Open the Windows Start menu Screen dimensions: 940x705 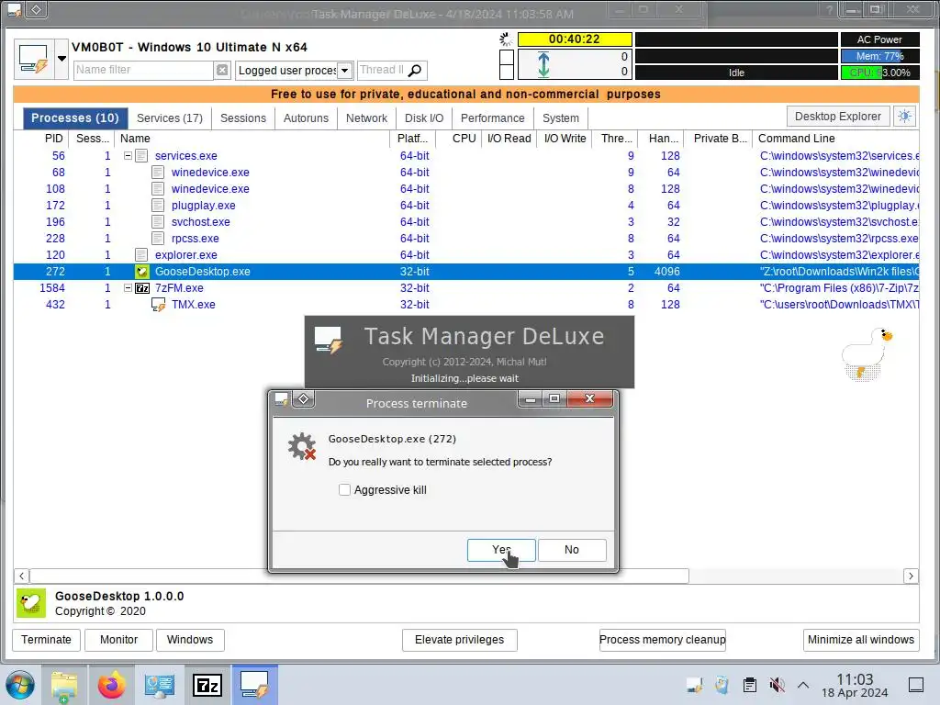[x=20, y=685]
